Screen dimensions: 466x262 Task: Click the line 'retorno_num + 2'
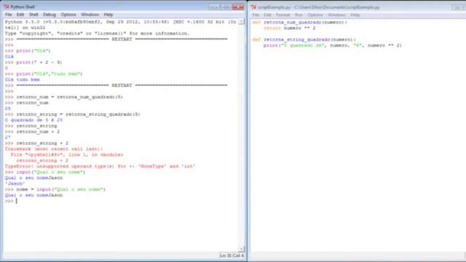coord(32,132)
